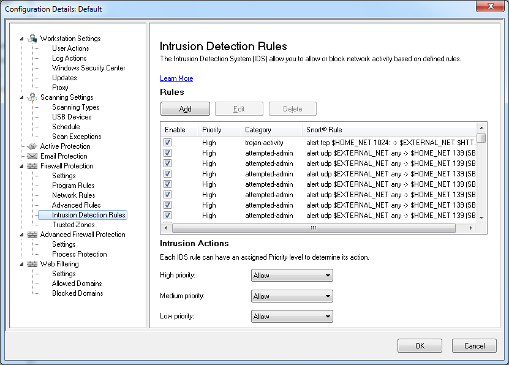Click the Scanning Settings icon
Screen dimensions: 509x365
tap(32, 97)
